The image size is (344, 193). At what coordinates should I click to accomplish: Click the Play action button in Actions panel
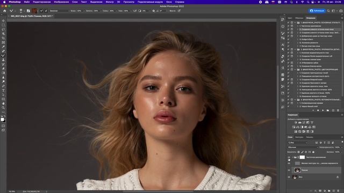pyautogui.click(x=322, y=110)
